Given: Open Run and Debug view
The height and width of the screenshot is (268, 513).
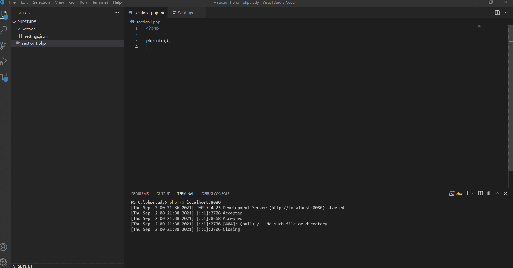Looking at the screenshot, I should (4, 61).
